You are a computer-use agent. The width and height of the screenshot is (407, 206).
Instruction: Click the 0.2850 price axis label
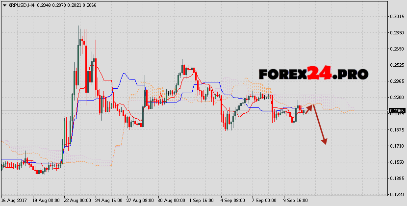coord(397,33)
